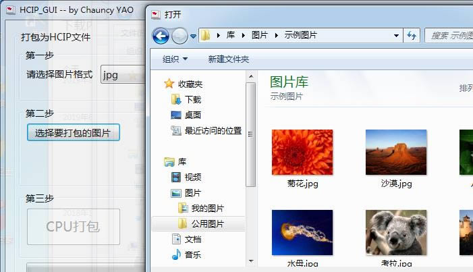
Task: Open the jpg format combo box in HCIP_GUI
Action: coord(123,74)
